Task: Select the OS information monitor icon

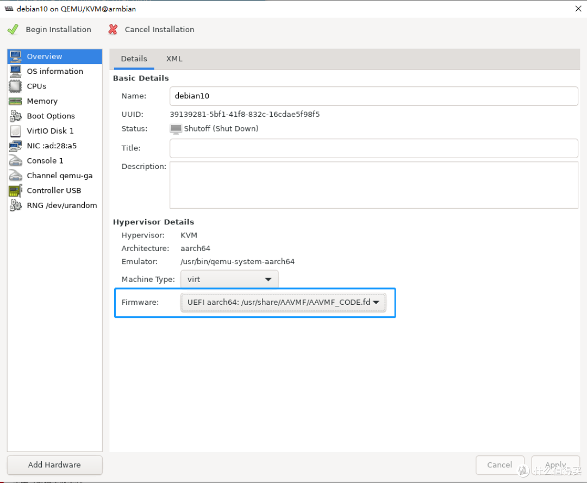Action: 16,72
